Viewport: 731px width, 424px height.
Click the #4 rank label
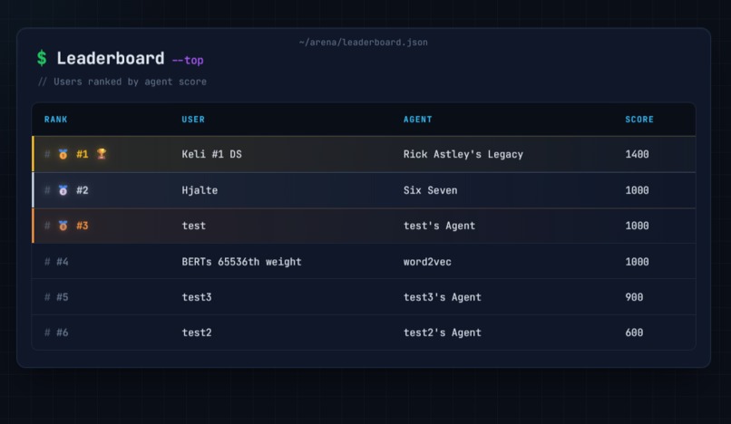tap(63, 262)
